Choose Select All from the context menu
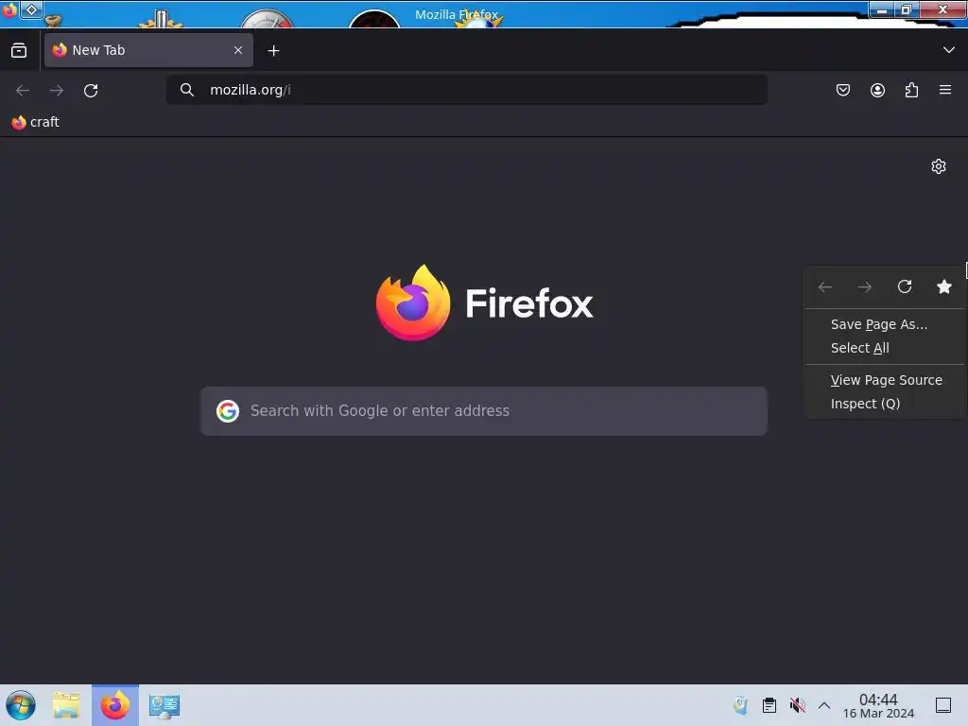Screen dimensions: 968x726 [x=885, y=348]
